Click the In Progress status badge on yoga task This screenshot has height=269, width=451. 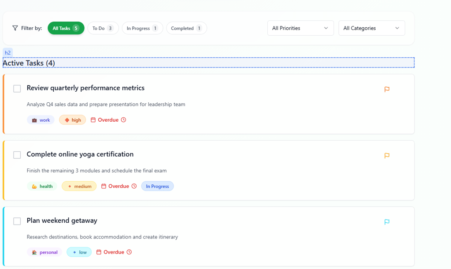pyautogui.click(x=157, y=187)
